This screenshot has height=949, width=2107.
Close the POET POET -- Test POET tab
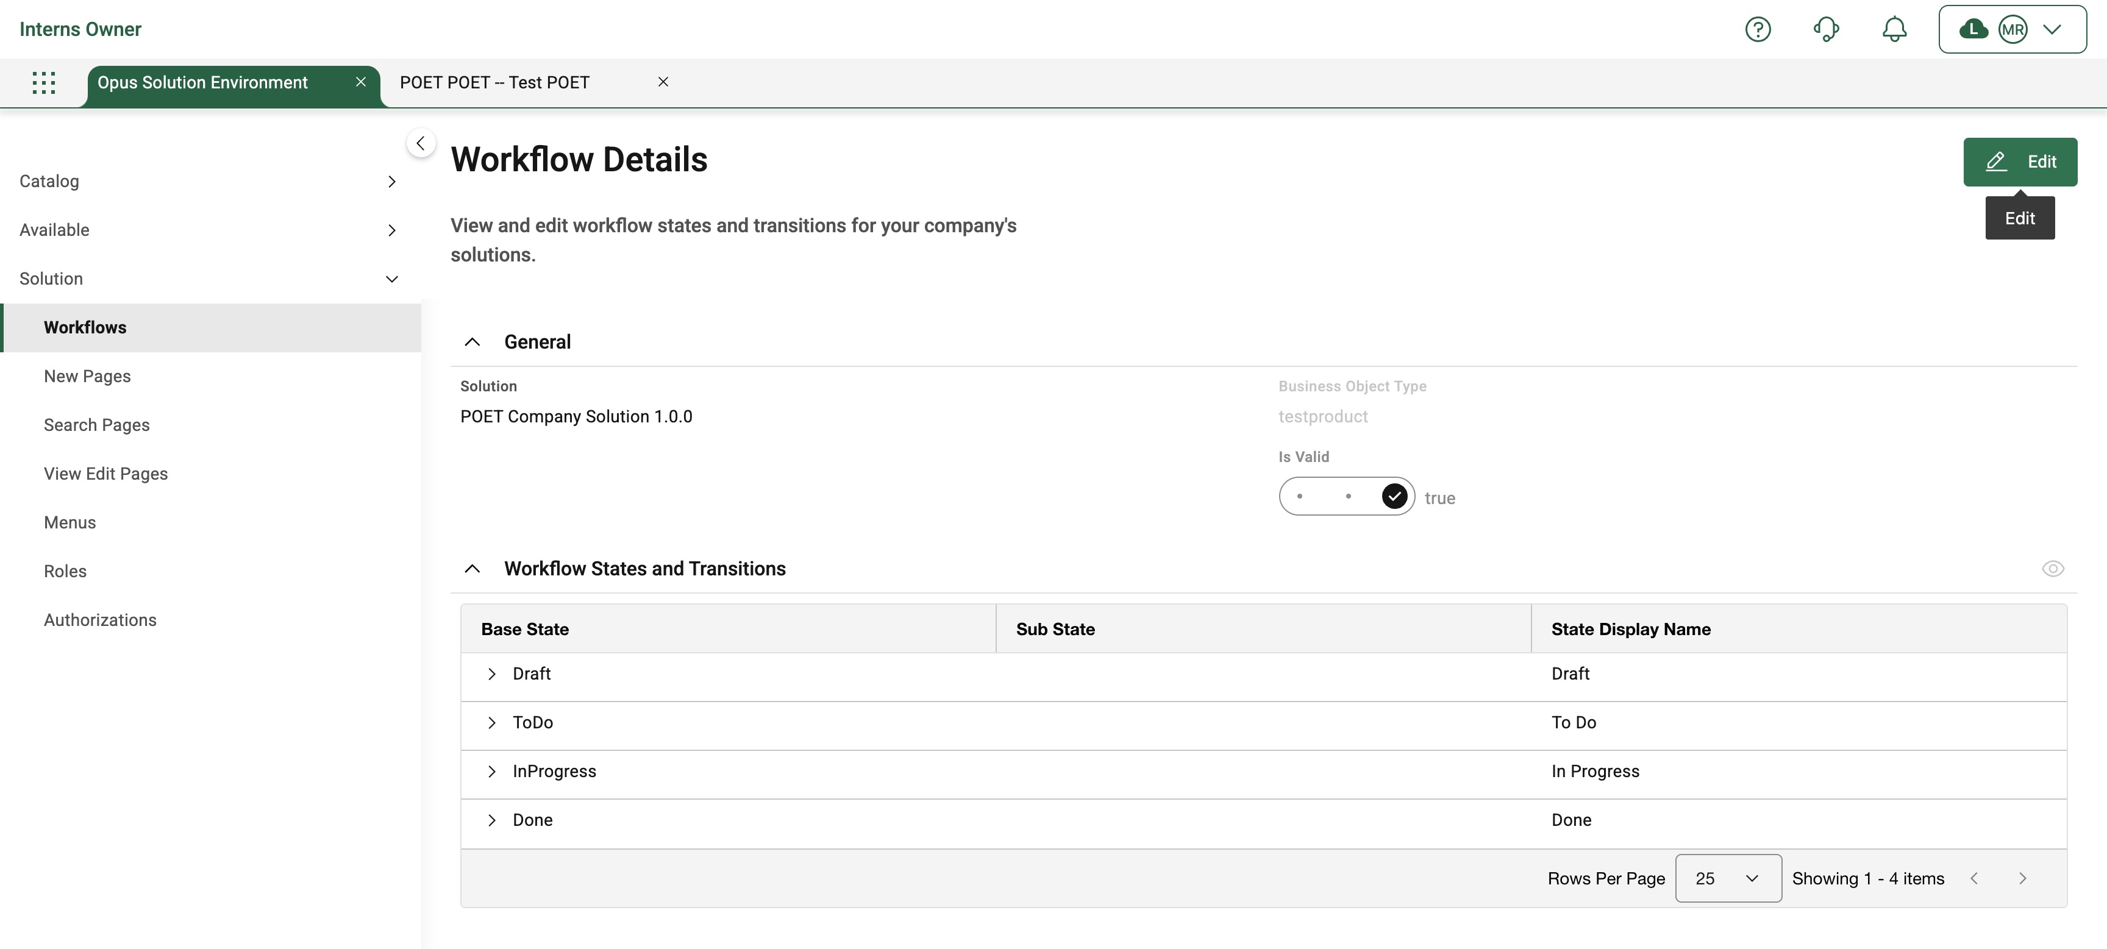(x=663, y=82)
